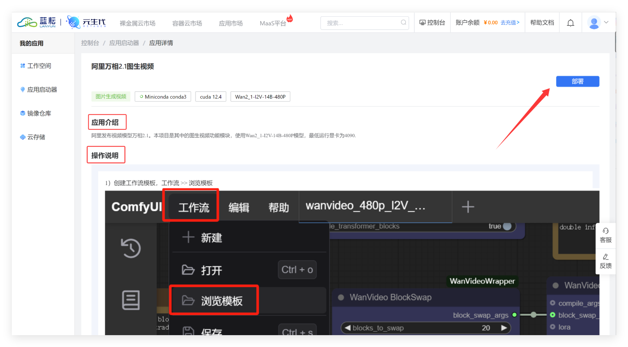Open the 控制台 console
Image resolution: width=628 pixels, height=347 pixels.
coord(432,23)
